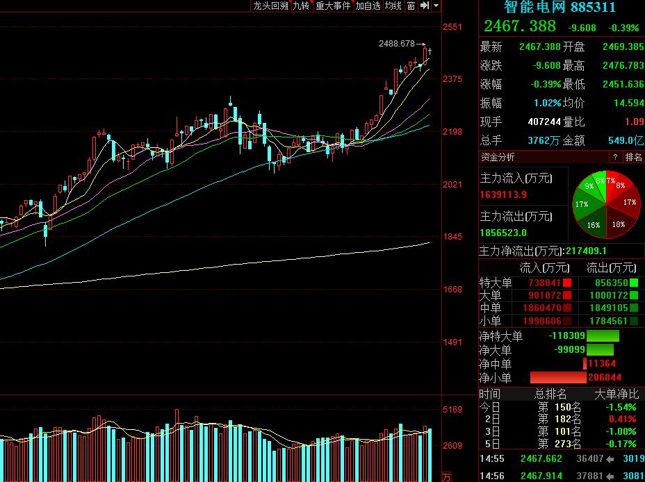Open the 排名 ranking button
Image resolution: width=645 pixels, height=482 pixels.
tap(633, 157)
